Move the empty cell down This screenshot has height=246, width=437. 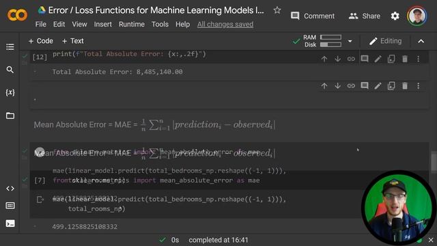tap(337, 86)
